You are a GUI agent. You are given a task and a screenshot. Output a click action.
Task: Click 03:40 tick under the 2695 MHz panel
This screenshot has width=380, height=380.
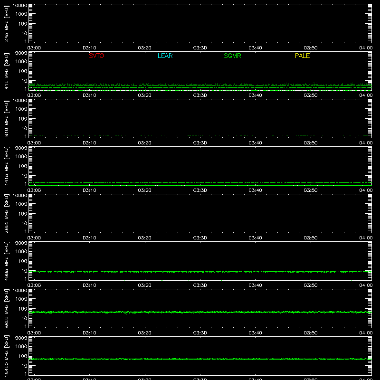(x=255, y=238)
